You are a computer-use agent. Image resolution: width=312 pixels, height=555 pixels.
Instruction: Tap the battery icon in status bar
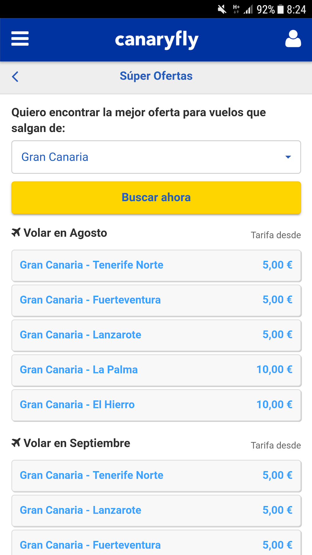[x=280, y=9]
